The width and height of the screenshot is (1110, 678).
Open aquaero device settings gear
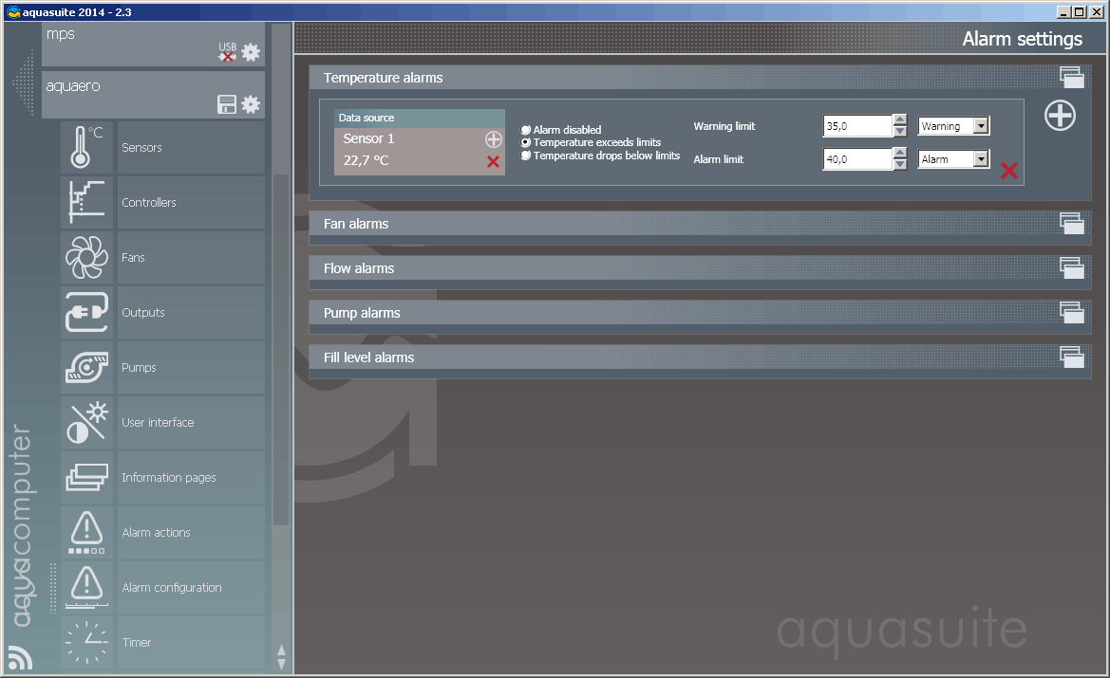pyautogui.click(x=251, y=104)
